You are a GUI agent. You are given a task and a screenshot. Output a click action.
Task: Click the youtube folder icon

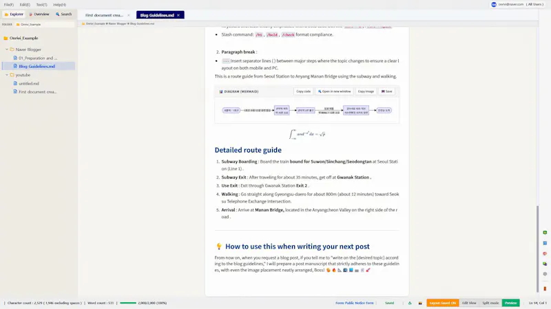pyautogui.click(x=12, y=75)
